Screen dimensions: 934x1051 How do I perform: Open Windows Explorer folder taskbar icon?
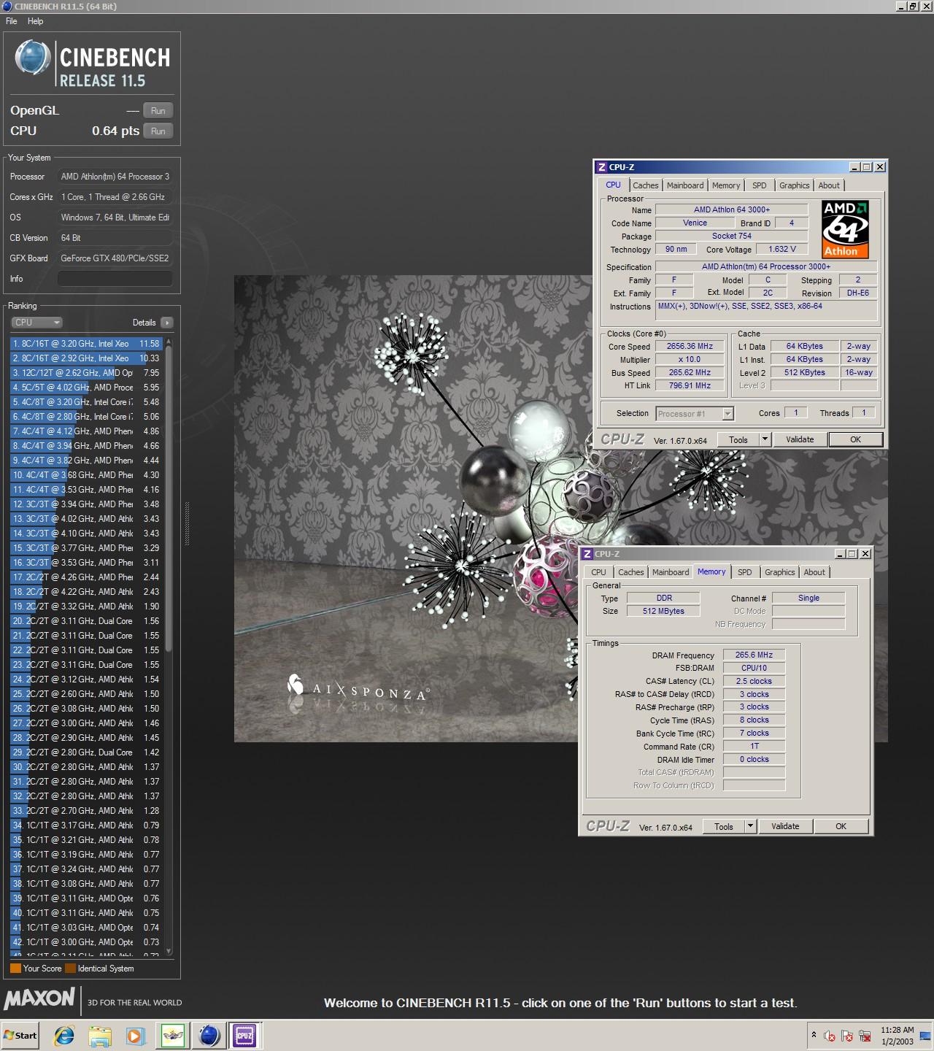tap(99, 1035)
